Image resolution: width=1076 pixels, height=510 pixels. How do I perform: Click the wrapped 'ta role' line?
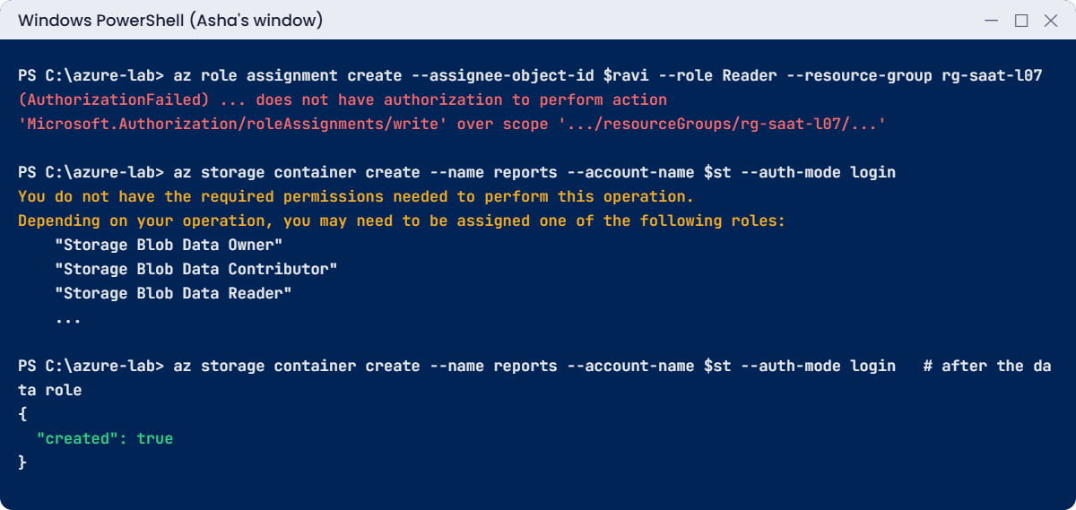click(50, 390)
